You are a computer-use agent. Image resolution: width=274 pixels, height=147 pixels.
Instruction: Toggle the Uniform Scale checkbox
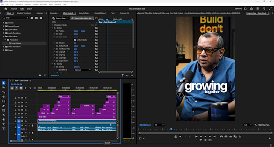[x=75, y=40]
